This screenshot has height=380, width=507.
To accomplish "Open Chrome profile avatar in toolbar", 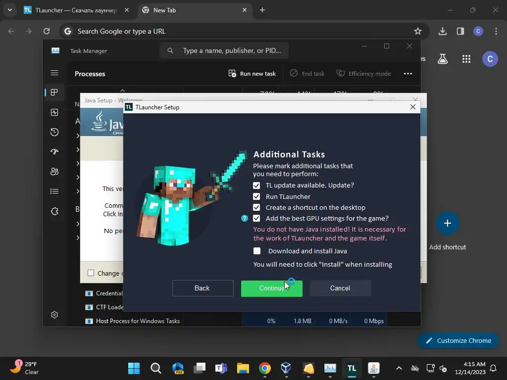I will coord(478,31).
